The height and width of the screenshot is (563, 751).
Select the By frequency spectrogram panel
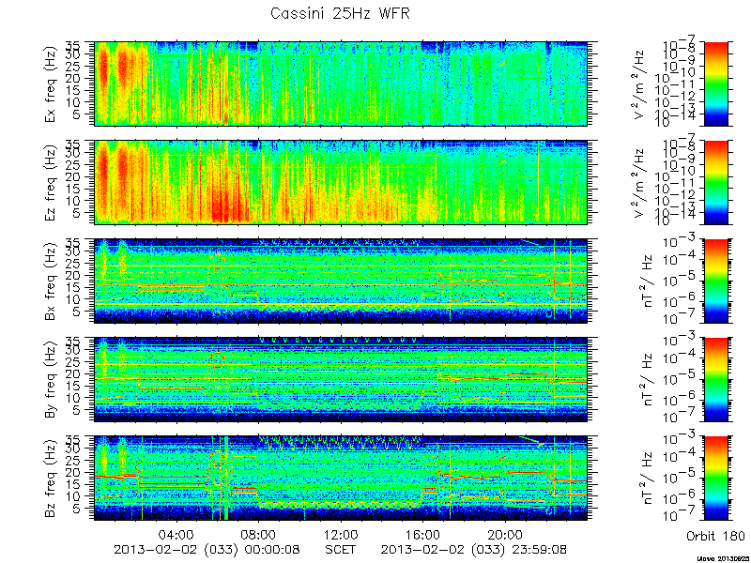(x=341, y=380)
